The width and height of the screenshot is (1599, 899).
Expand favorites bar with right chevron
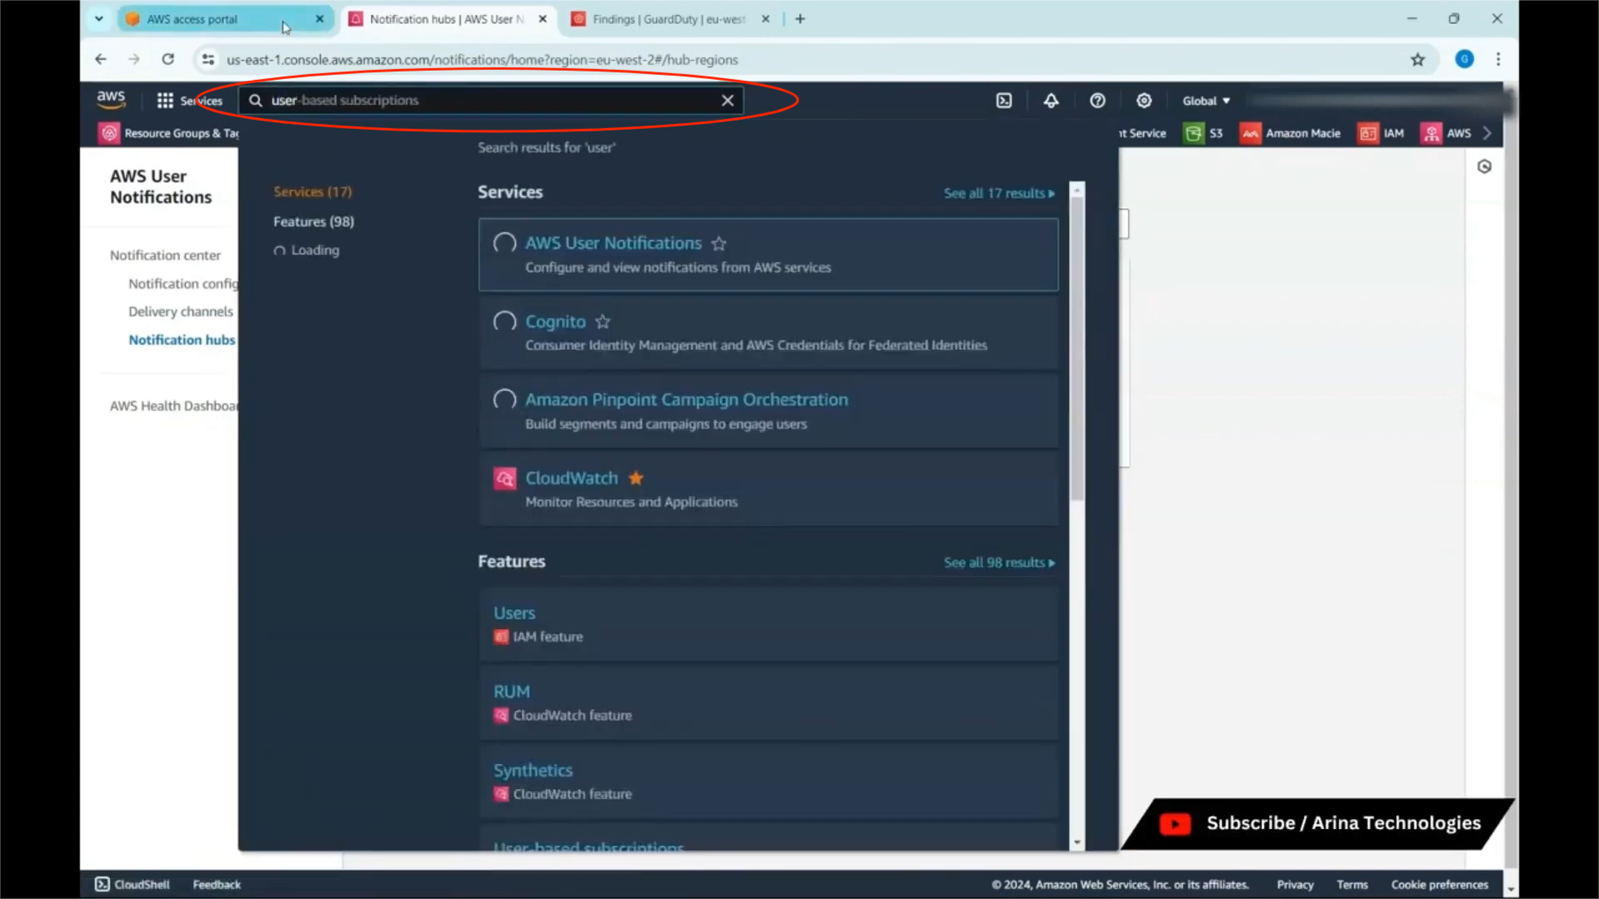click(1487, 133)
